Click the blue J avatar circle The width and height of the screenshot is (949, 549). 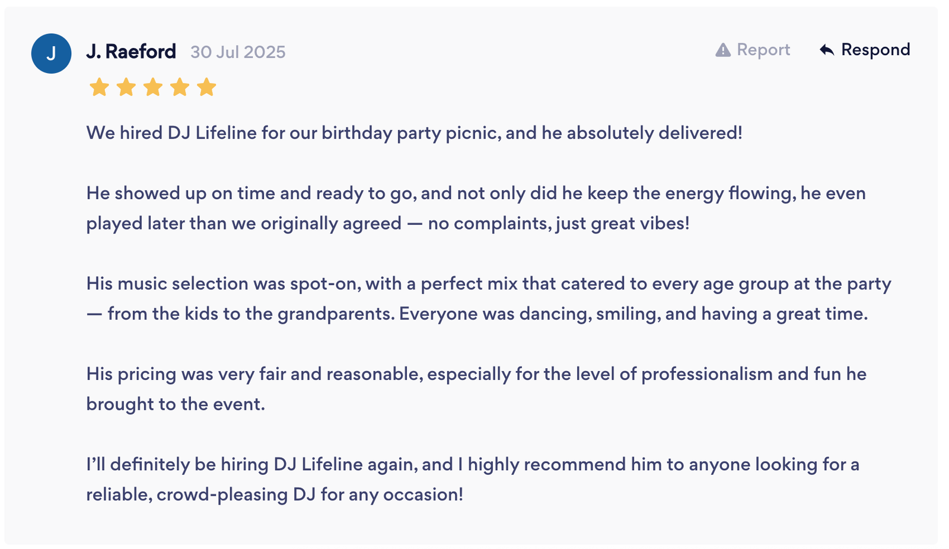coord(51,53)
